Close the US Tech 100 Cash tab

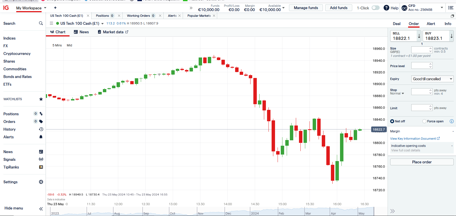click(88, 16)
